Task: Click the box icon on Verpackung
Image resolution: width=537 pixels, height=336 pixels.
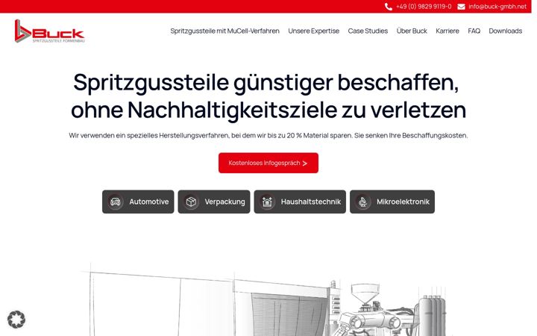Action: [191, 202]
